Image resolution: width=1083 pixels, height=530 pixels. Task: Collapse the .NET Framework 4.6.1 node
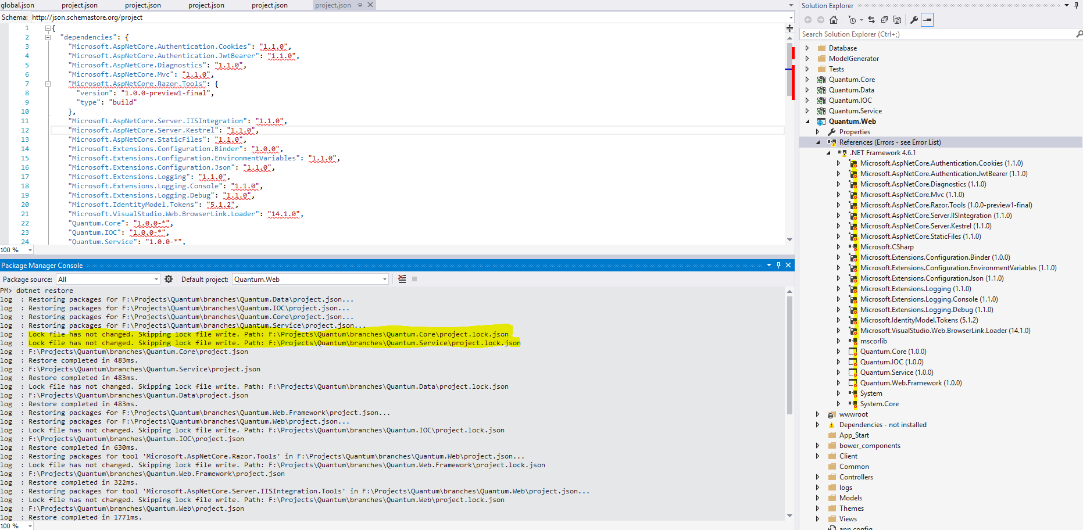point(828,152)
